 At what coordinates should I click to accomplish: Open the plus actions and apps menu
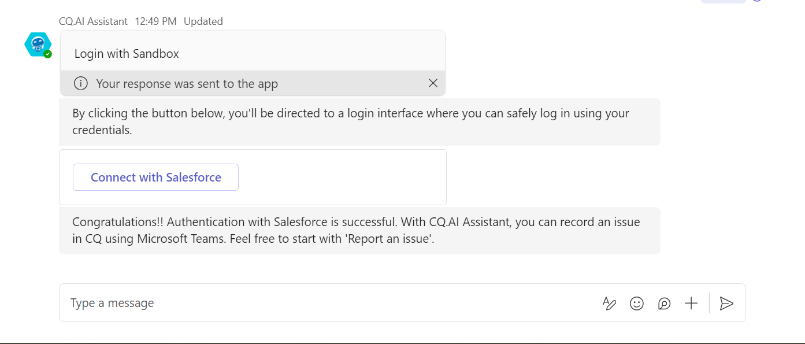pos(691,303)
